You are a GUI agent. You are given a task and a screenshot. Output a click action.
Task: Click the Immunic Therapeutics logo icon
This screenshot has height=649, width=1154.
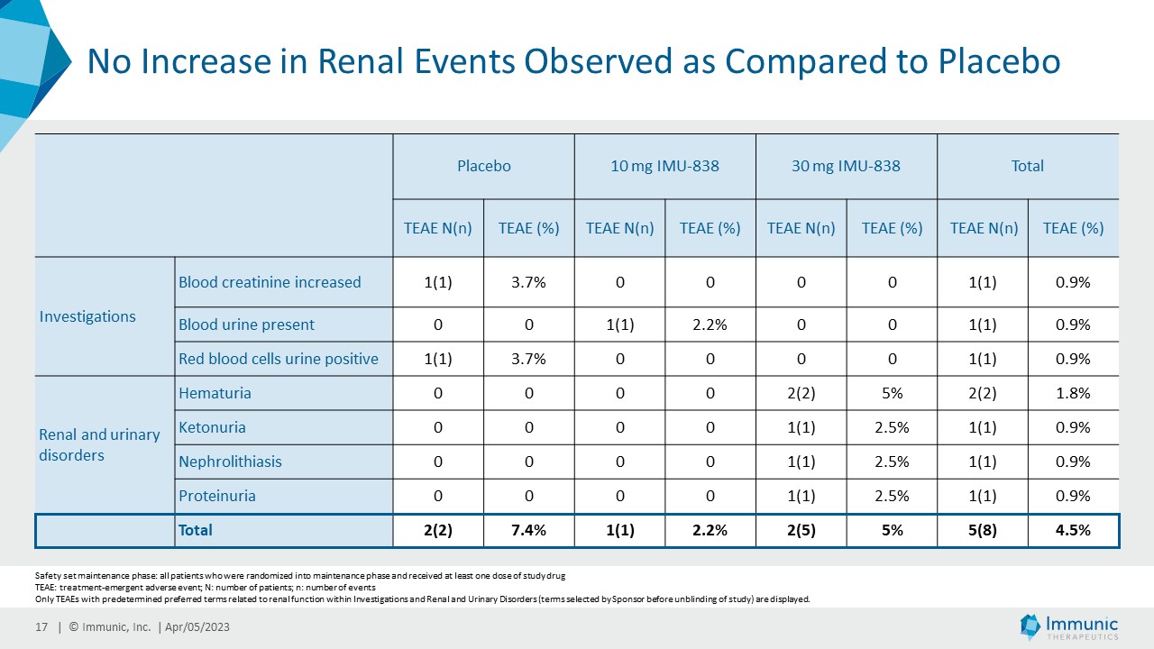[1030, 626]
